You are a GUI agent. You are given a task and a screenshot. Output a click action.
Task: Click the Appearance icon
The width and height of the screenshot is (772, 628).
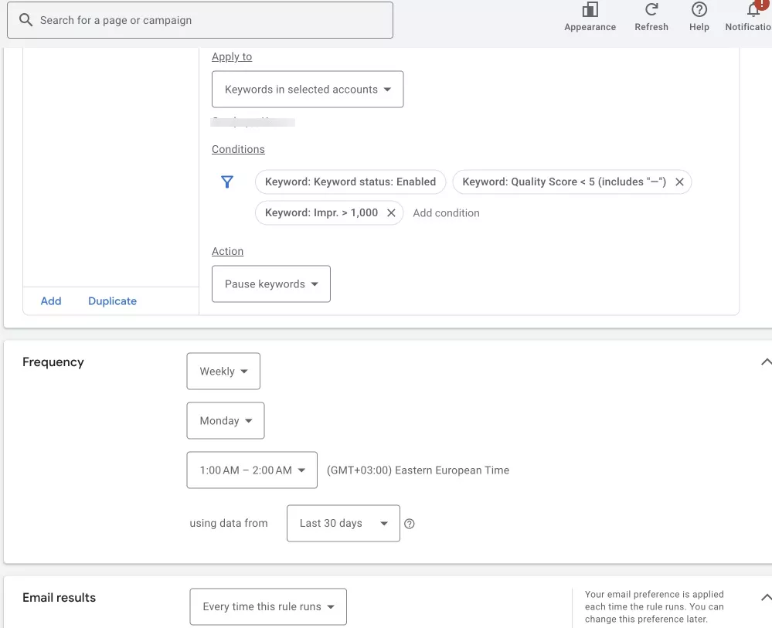coord(590,10)
